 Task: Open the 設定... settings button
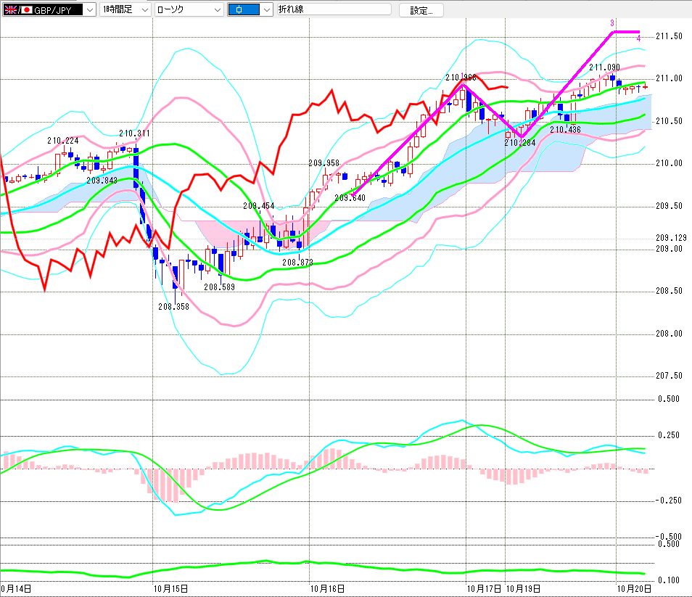[x=421, y=10]
